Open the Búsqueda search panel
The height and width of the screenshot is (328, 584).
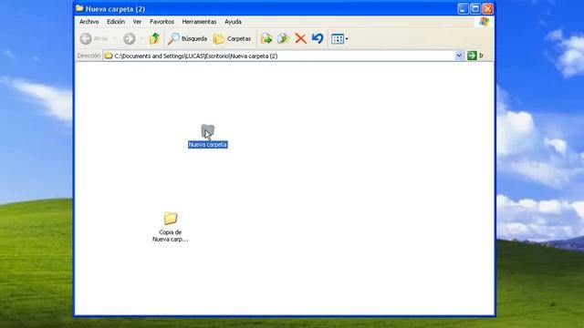187,38
